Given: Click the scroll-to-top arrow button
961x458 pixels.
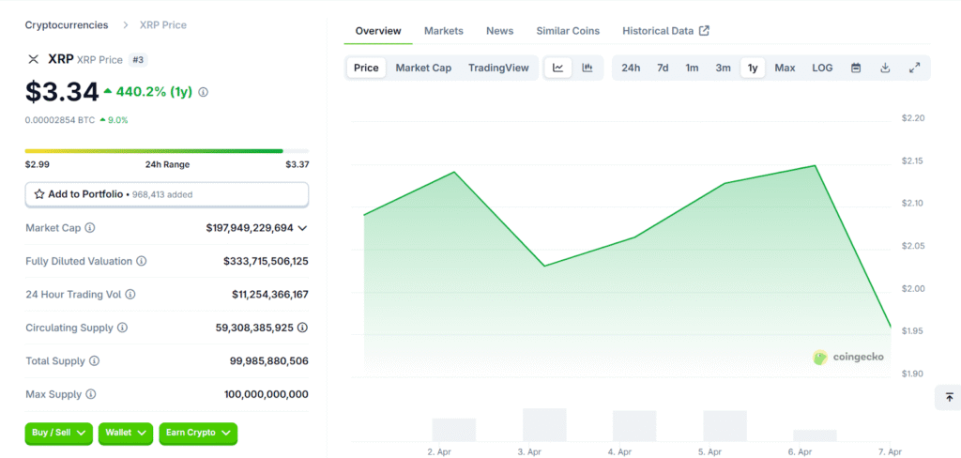Looking at the screenshot, I should pos(949,397).
